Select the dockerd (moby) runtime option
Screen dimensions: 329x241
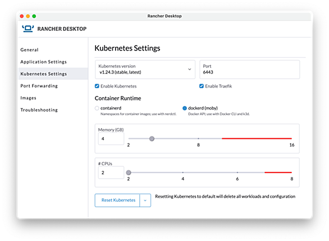coord(185,108)
